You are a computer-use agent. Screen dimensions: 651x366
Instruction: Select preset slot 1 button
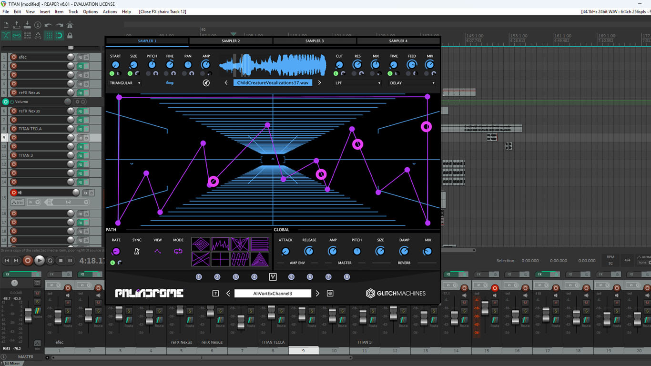(x=199, y=277)
